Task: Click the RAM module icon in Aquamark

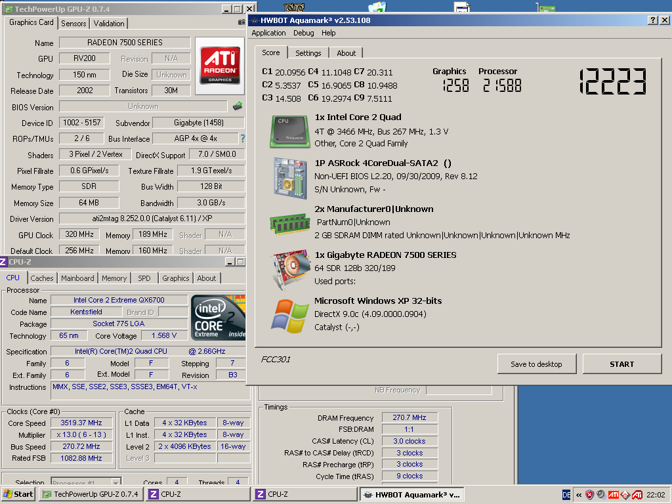Action: click(x=289, y=224)
